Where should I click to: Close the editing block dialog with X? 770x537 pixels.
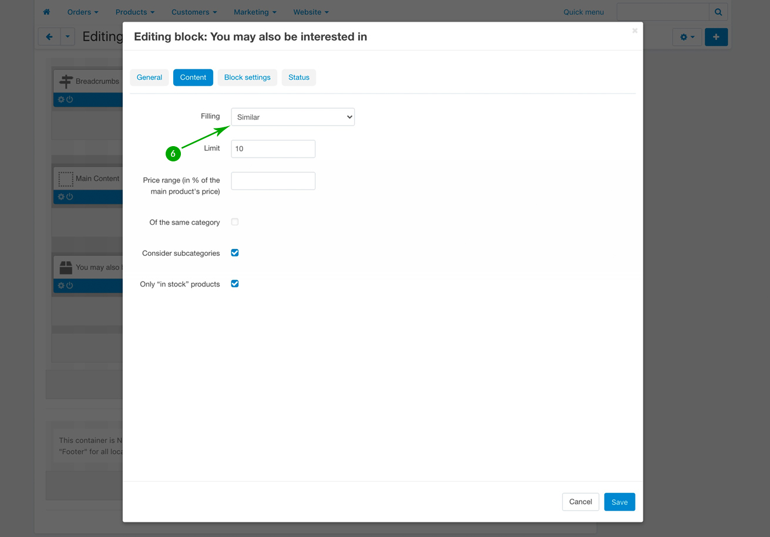[634, 31]
